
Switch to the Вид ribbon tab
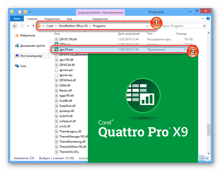pos(69,19)
